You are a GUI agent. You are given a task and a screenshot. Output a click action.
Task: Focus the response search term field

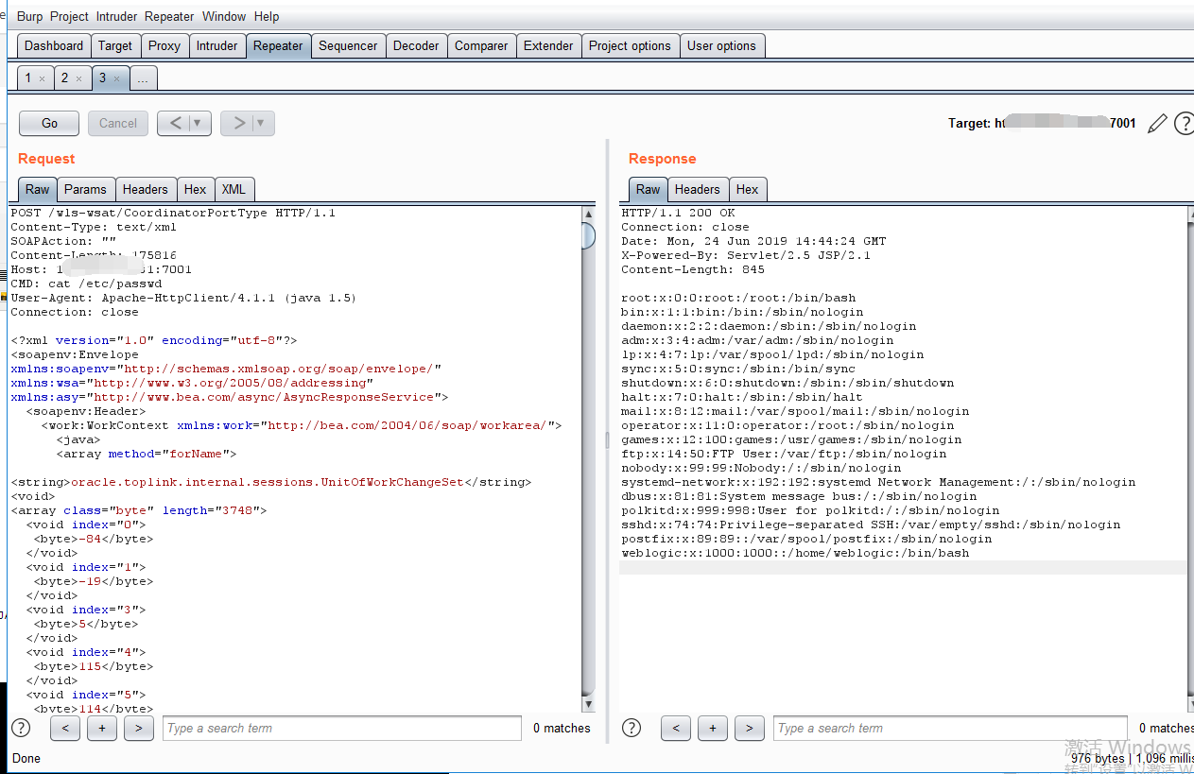[951, 728]
